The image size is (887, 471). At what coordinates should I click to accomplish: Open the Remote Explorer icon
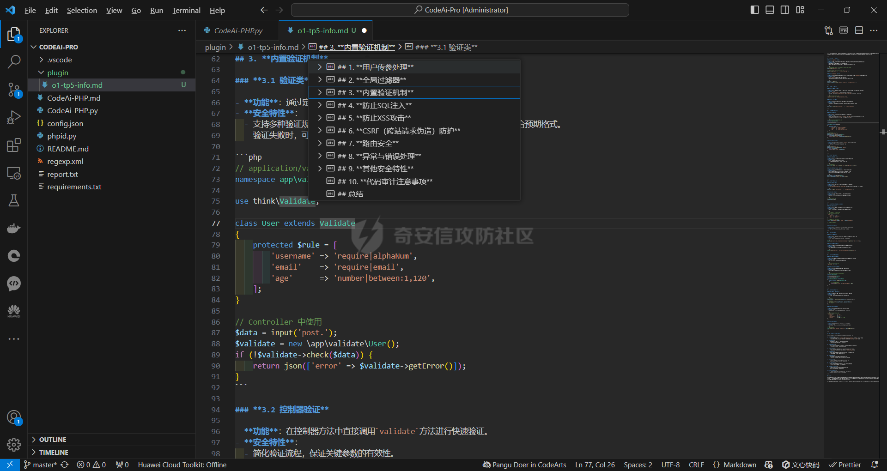pyautogui.click(x=14, y=173)
